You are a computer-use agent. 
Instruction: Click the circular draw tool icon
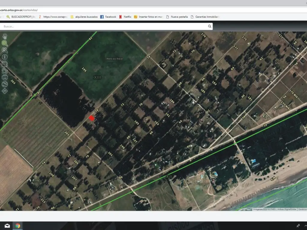click(5, 84)
